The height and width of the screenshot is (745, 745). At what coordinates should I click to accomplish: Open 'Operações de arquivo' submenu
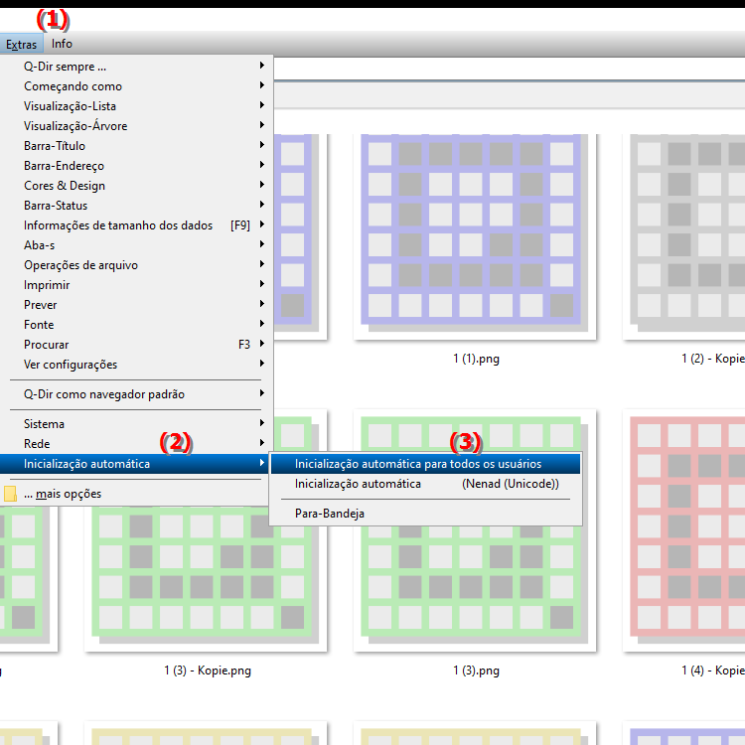point(136,265)
